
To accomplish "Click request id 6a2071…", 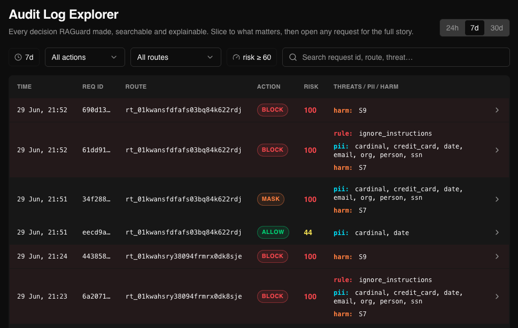I will coord(96,296).
